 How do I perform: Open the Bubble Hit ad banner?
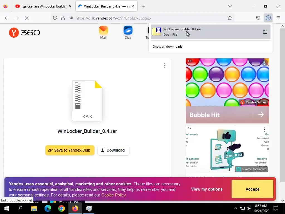[227, 91]
